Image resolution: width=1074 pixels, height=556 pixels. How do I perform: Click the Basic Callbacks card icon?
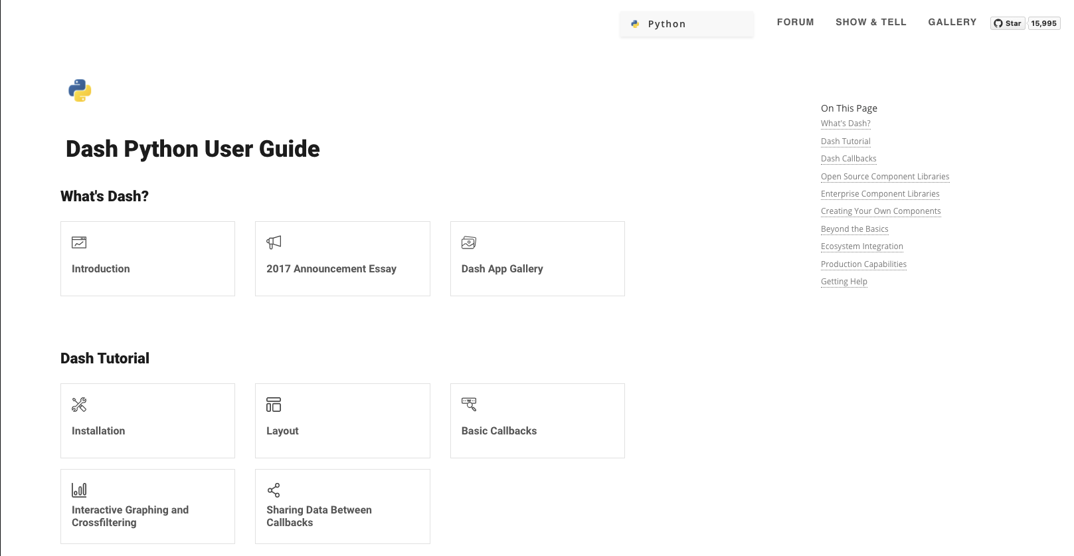click(469, 405)
